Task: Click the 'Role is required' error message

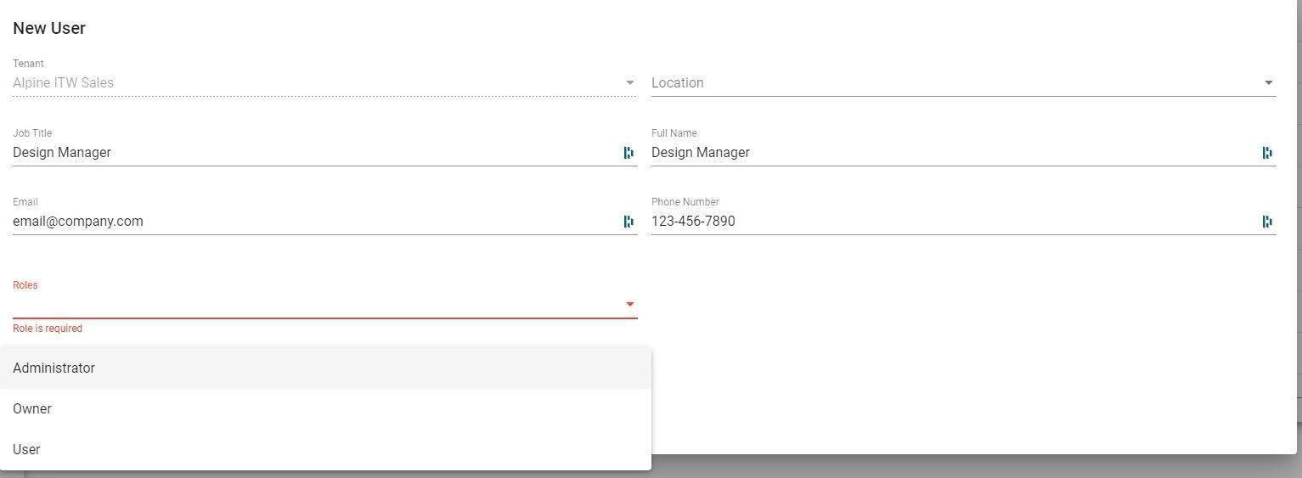Action: [48, 329]
